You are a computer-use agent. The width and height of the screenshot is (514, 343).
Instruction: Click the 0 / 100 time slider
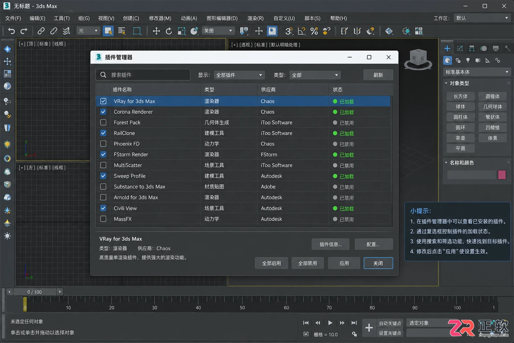click(x=35, y=292)
